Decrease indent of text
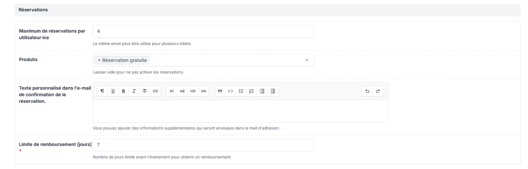The image size is (528, 169). pyautogui.click(x=273, y=91)
